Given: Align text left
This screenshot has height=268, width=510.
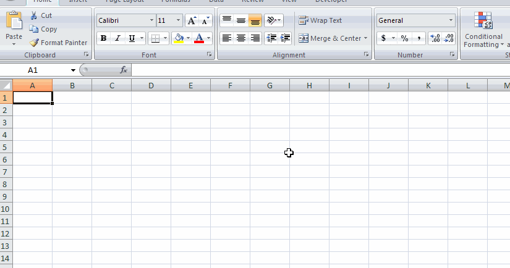Looking at the screenshot, I should [x=227, y=38].
